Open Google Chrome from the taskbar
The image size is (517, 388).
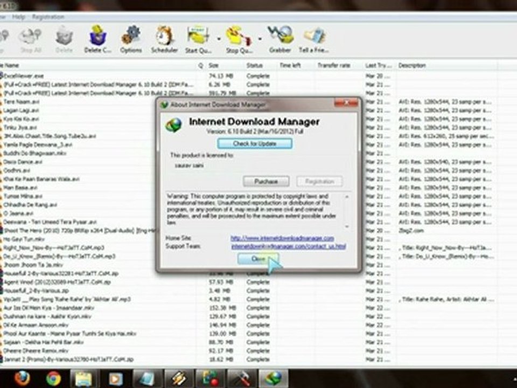point(53,378)
